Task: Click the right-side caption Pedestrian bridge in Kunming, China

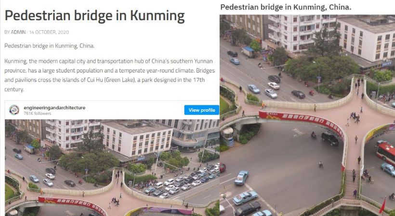Action: tap(286, 7)
